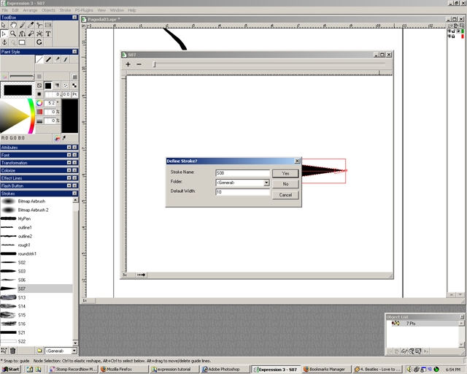The width and height of the screenshot is (467, 374).
Task: Open the Windows Start button
Action: (x=12, y=369)
